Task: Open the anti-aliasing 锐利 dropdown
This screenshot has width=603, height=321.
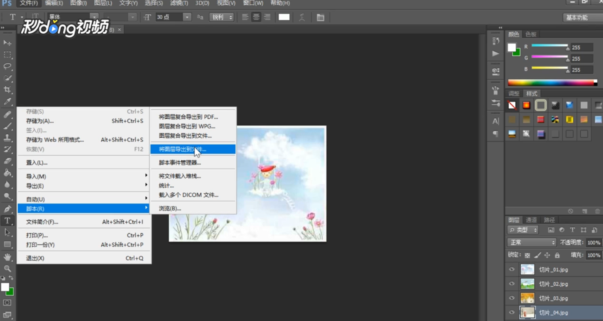Action: click(222, 17)
